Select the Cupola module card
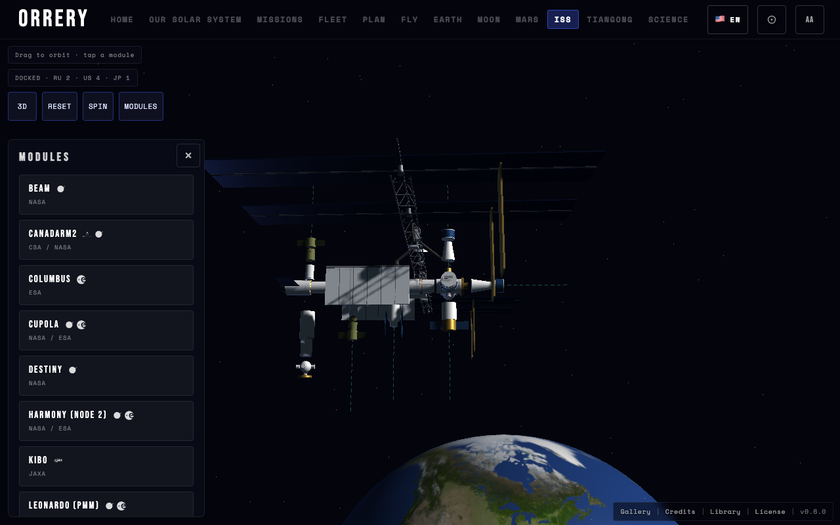The image size is (840, 525). [x=106, y=330]
